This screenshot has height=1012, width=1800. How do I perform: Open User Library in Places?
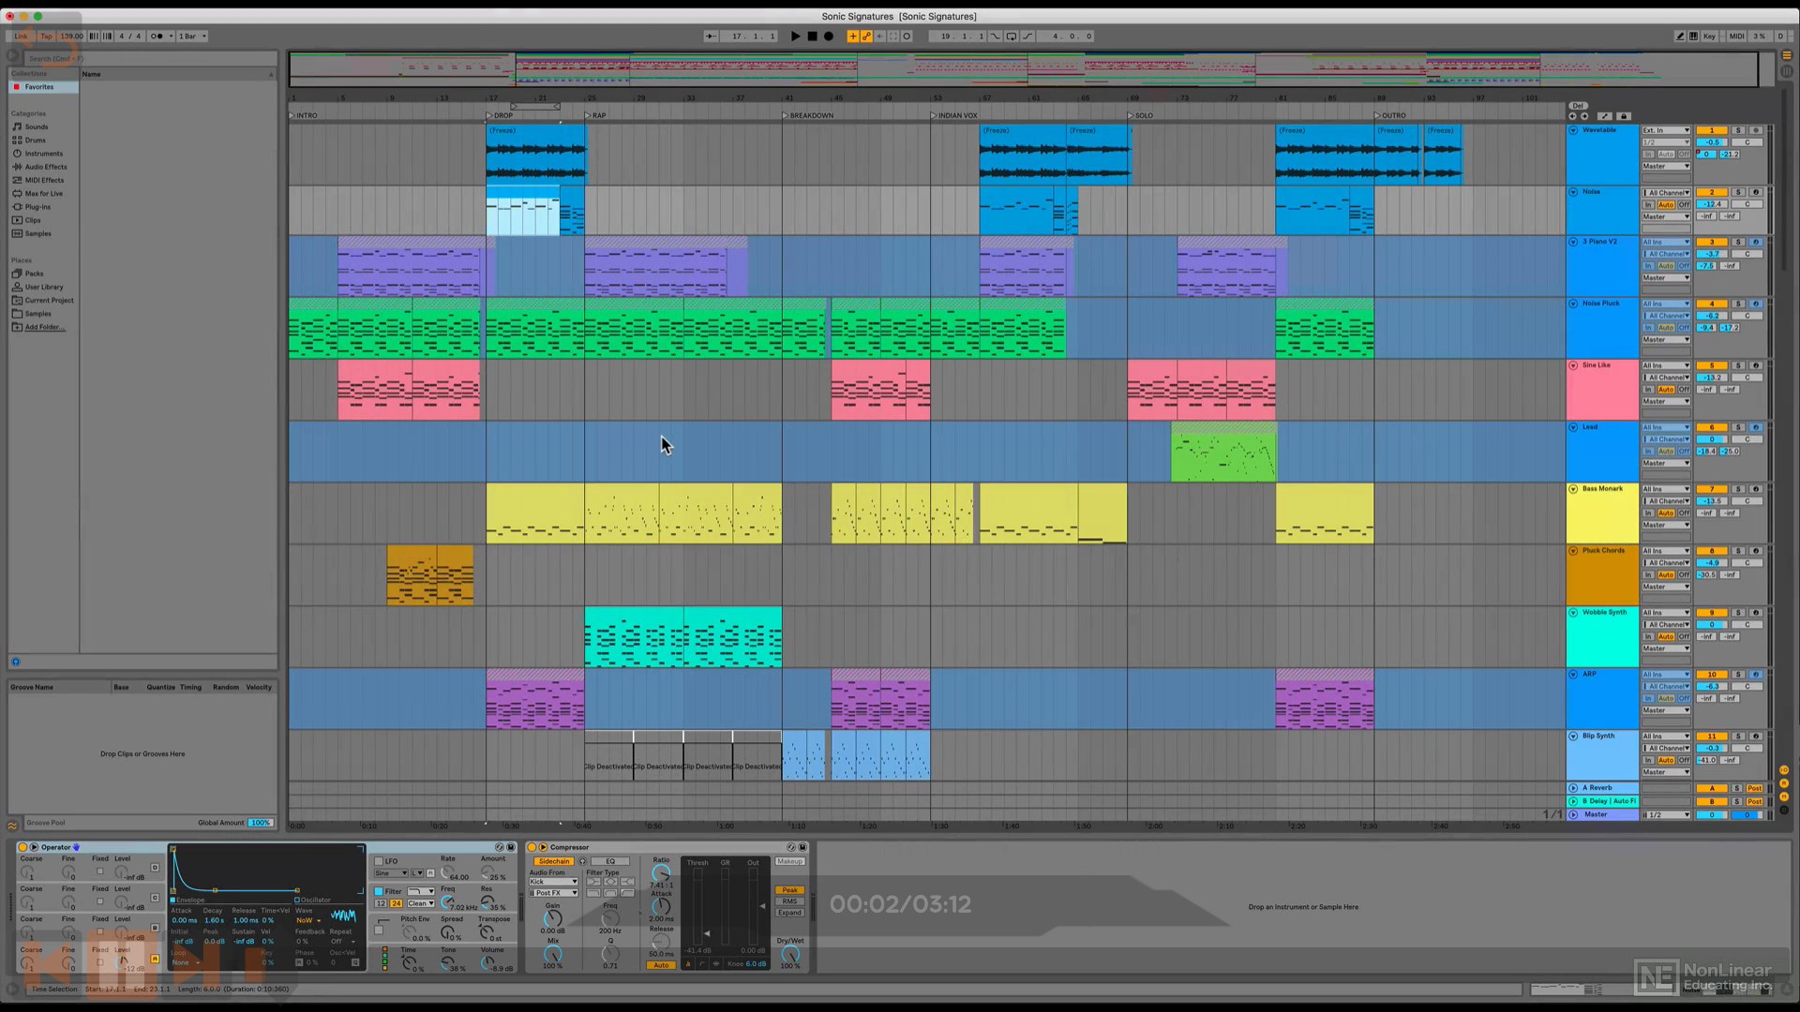tap(44, 287)
